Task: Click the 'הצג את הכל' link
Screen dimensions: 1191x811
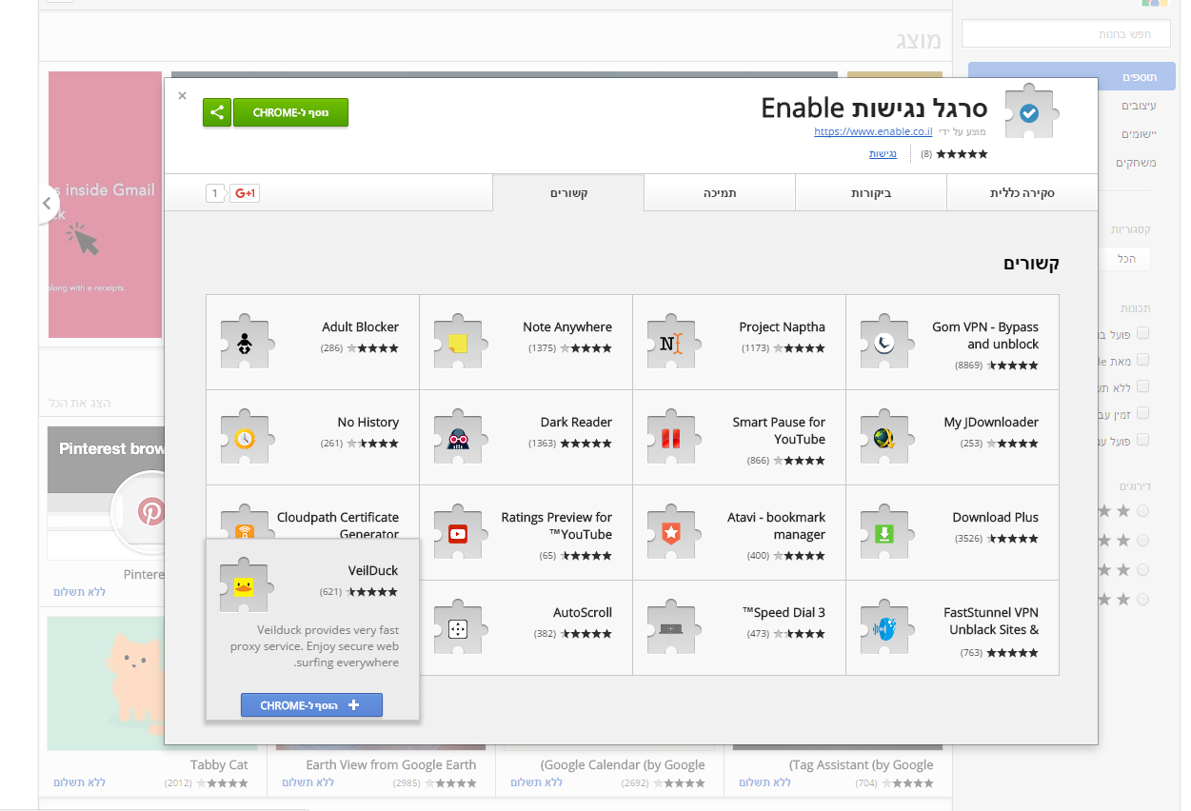Action: [x=80, y=404]
